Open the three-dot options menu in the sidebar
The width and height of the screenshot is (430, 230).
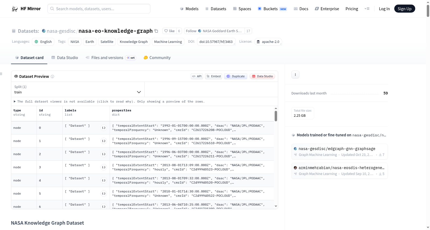coord(295,75)
